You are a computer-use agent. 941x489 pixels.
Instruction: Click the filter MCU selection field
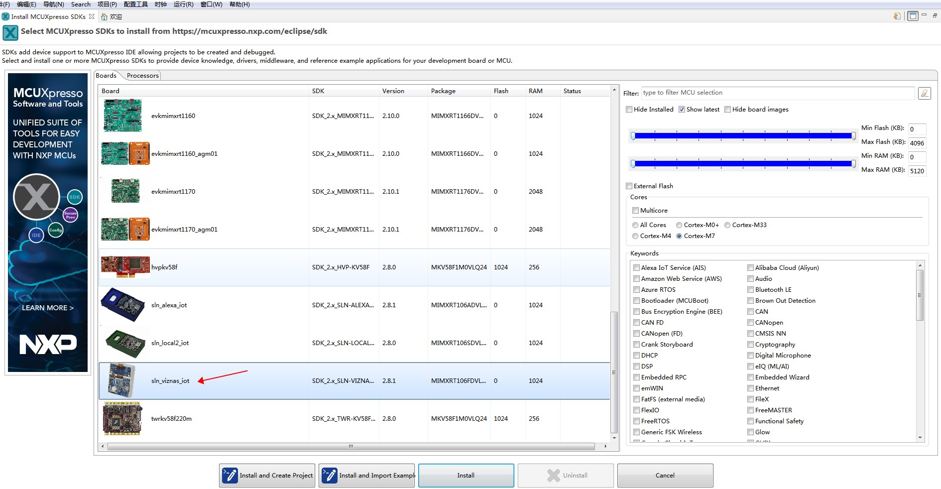[x=778, y=93]
